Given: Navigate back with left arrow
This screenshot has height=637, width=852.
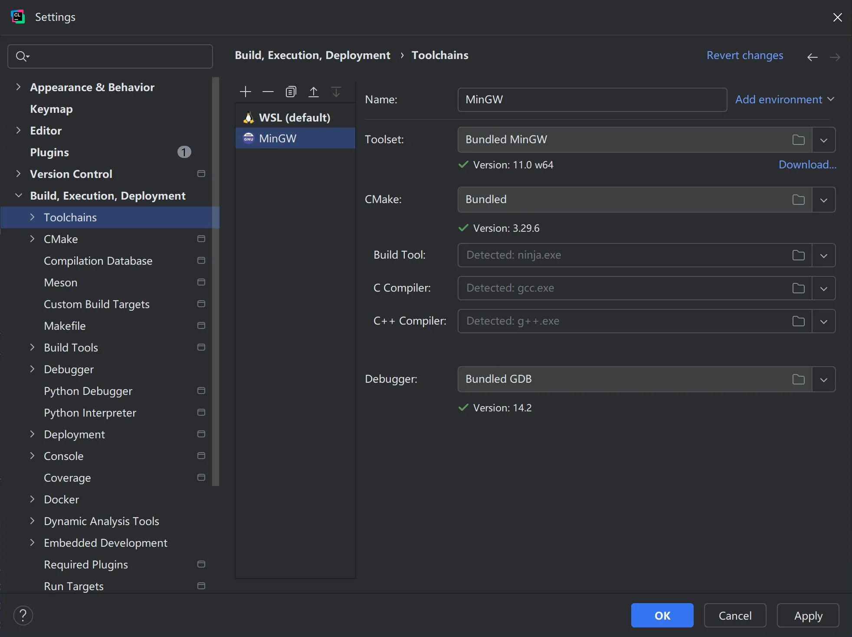Looking at the screenshot, I should click(x=813, y=57).
